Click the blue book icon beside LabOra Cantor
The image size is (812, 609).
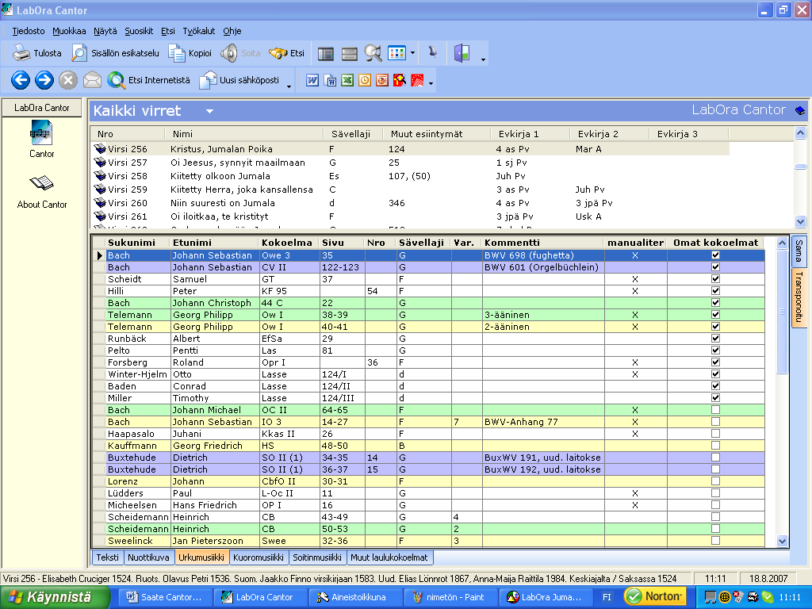800,110
